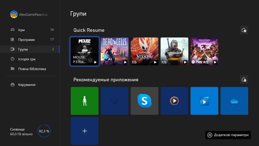
Task: Open the AlexGamePass profile avatar
Action: [14, 14]
